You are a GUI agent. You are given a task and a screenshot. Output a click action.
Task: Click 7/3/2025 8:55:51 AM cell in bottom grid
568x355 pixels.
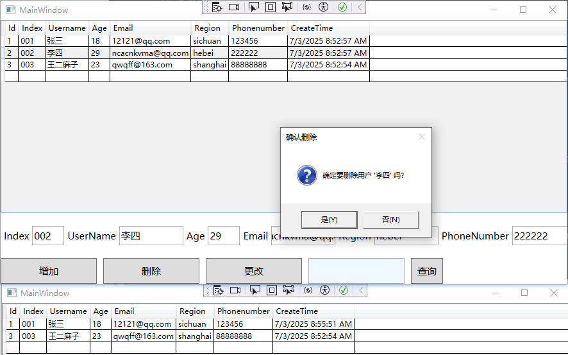(x=313, y=324)
